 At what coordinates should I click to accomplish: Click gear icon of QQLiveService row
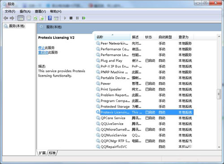coord(98,124)
